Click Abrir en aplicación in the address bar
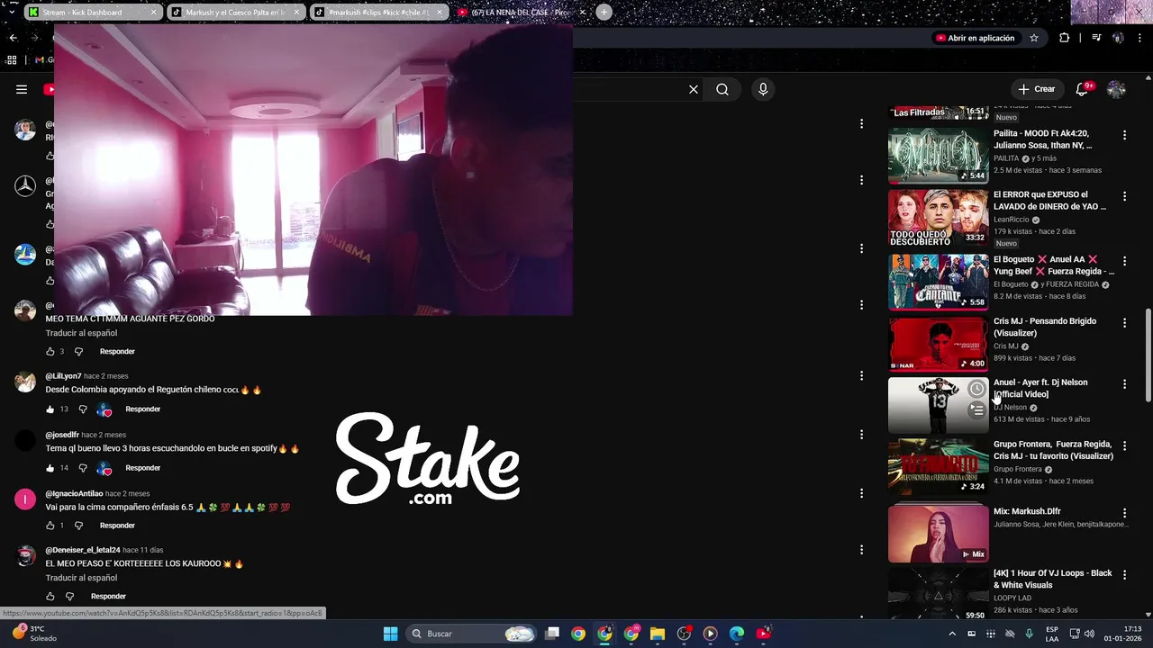This screenshot has width=1153, height=648. click(x=976, y=38)
